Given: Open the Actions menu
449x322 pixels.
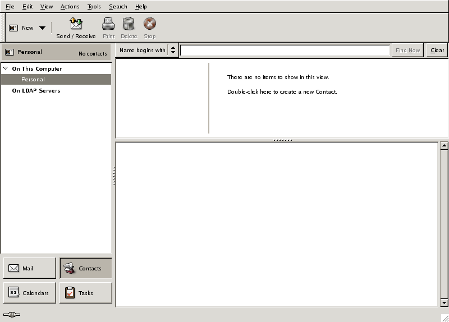Looking at the screenshot, I should tap(70, 7).
